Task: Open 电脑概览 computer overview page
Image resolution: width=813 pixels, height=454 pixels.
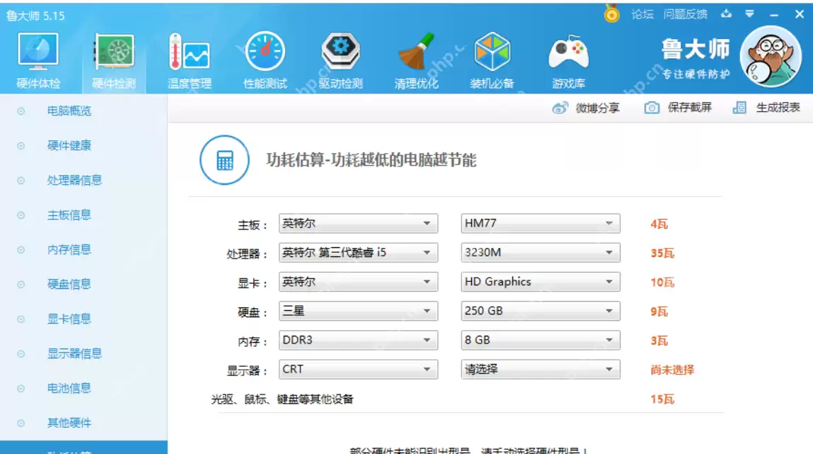Action: (69, 110)
